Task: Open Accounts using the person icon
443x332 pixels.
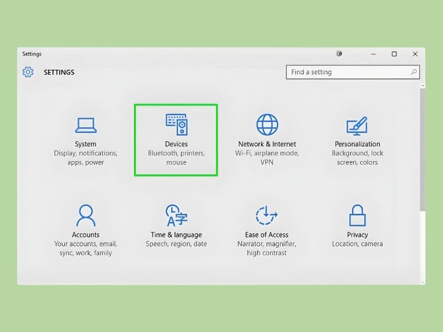Action: coord(86,215)
